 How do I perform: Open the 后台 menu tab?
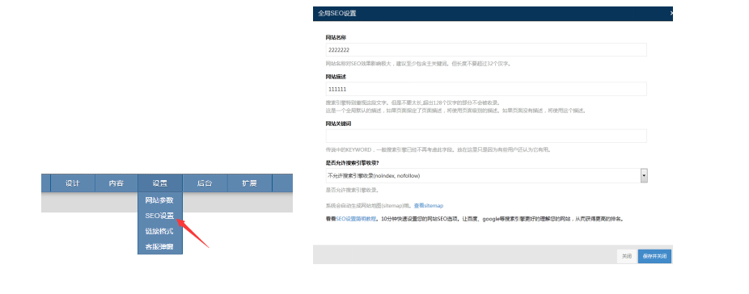205,183
